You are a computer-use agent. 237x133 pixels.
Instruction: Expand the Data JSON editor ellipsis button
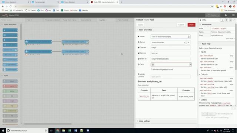[190, 65]
